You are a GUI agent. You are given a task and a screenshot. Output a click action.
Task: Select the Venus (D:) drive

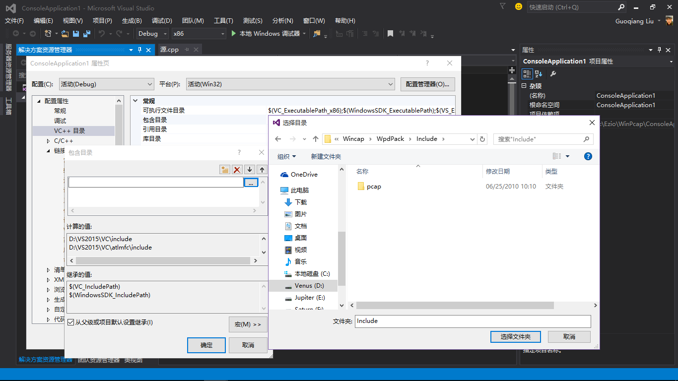[x=303, y=286]
